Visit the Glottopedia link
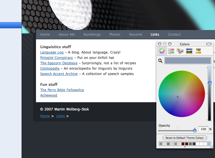The height and width of the screenshot is (158, 215). click(x=50, y=68)
